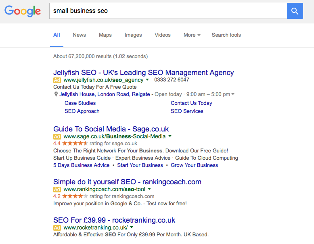Screen dimensions: 314x244
Task: Expand dropdown arrow beside sage.co.uk URL
Action: pyautogui.click(x=170, y=136)
